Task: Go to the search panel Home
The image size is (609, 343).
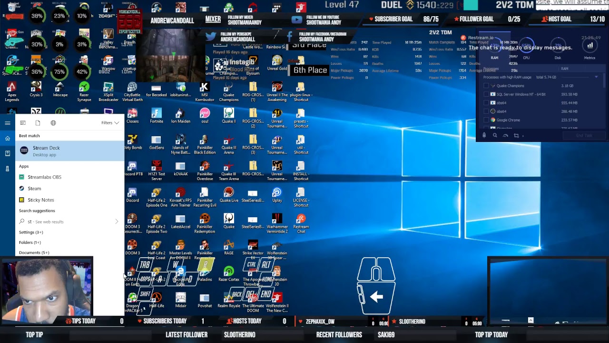Action: coord(8,139)
